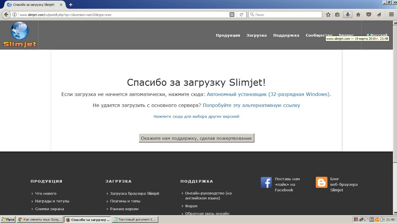Viewport: 397px width, 223px height.
Task: Reload the page with the refresh icon
Action: tap(241, 15)
